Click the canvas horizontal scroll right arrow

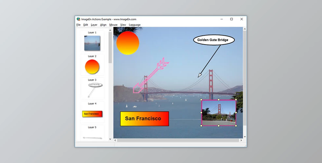[241, 140]
